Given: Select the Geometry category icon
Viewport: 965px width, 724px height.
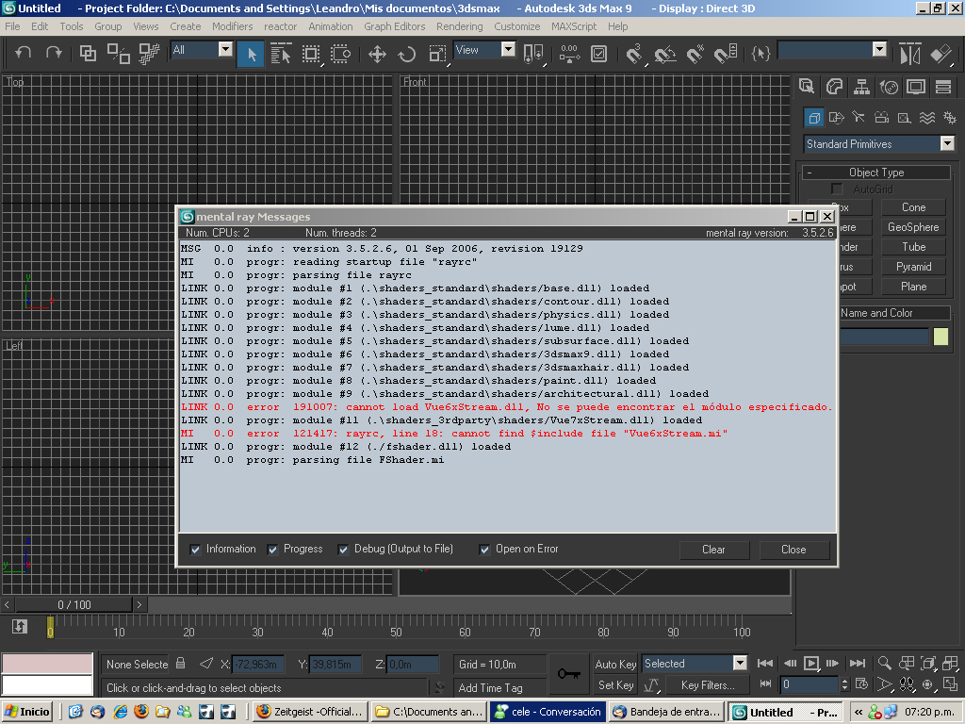Looking at the screenshot, I should coord(814,117).
